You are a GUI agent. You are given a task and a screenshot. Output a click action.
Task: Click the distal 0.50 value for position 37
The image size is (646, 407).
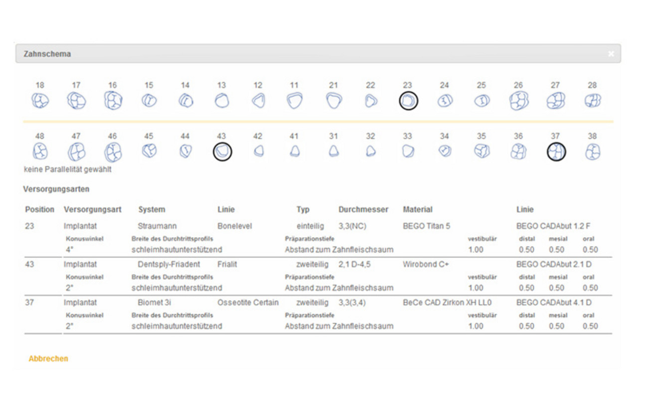pos(525,326)
